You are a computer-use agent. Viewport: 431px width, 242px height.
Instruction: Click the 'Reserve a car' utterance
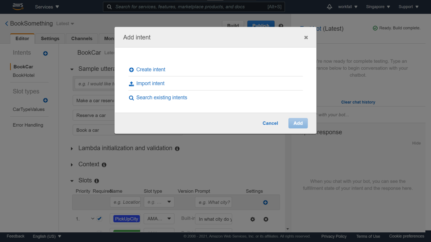tap(91, 115)
